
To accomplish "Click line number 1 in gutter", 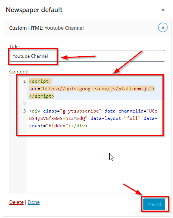I will pos(25,81).
